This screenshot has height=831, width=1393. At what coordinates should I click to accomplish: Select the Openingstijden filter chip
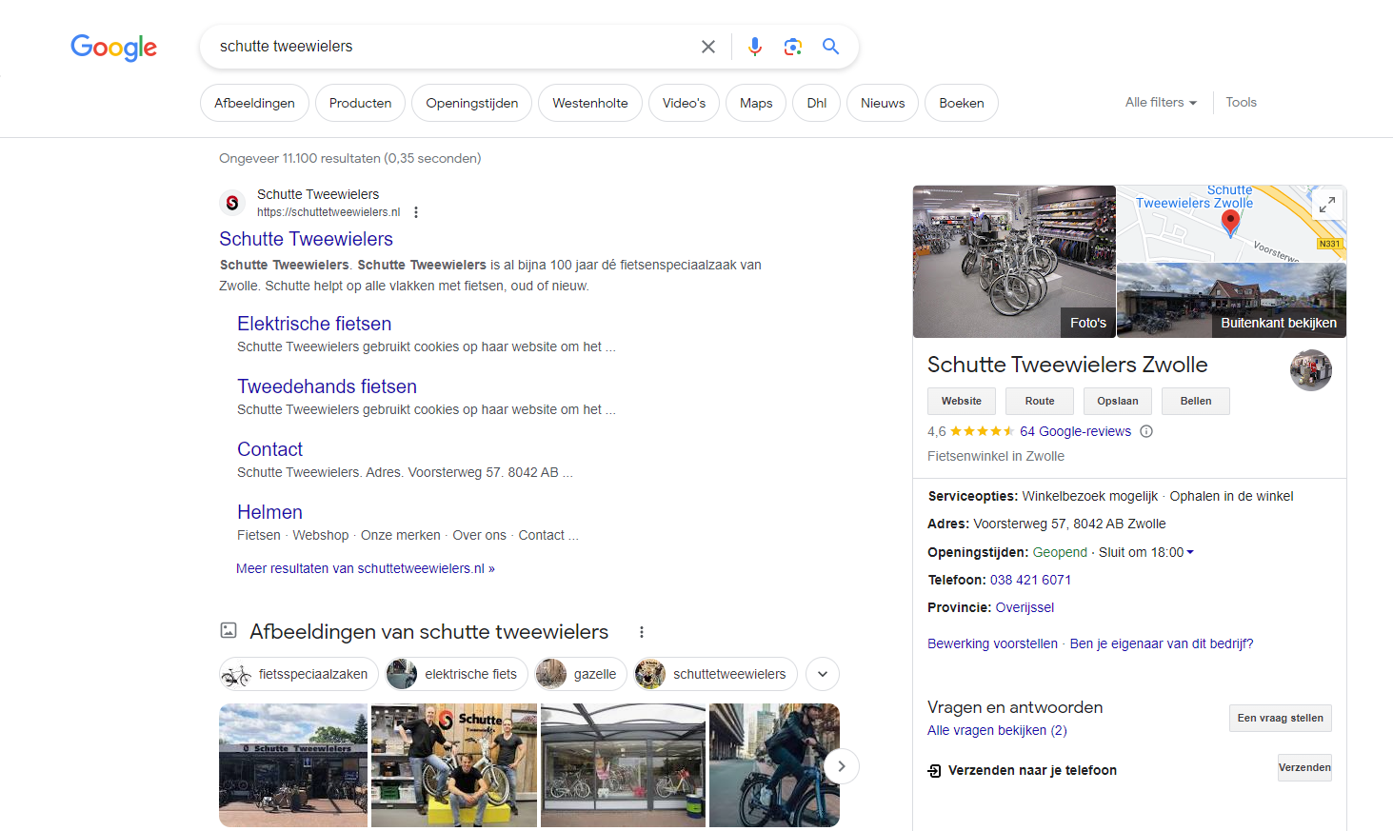(471, 102)
